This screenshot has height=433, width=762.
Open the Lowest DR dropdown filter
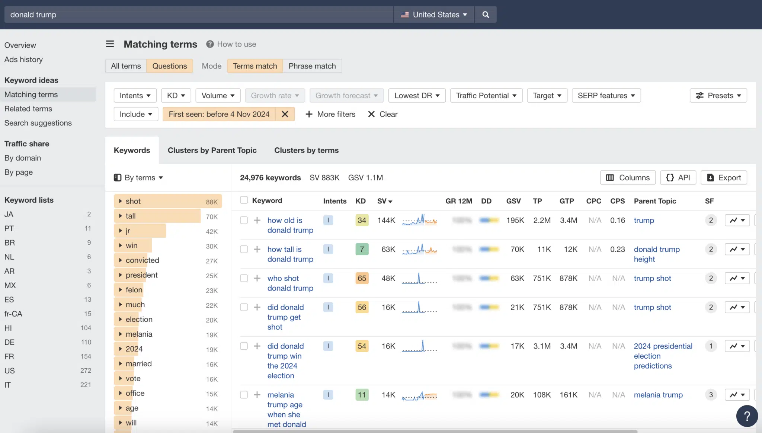(417, 95)
